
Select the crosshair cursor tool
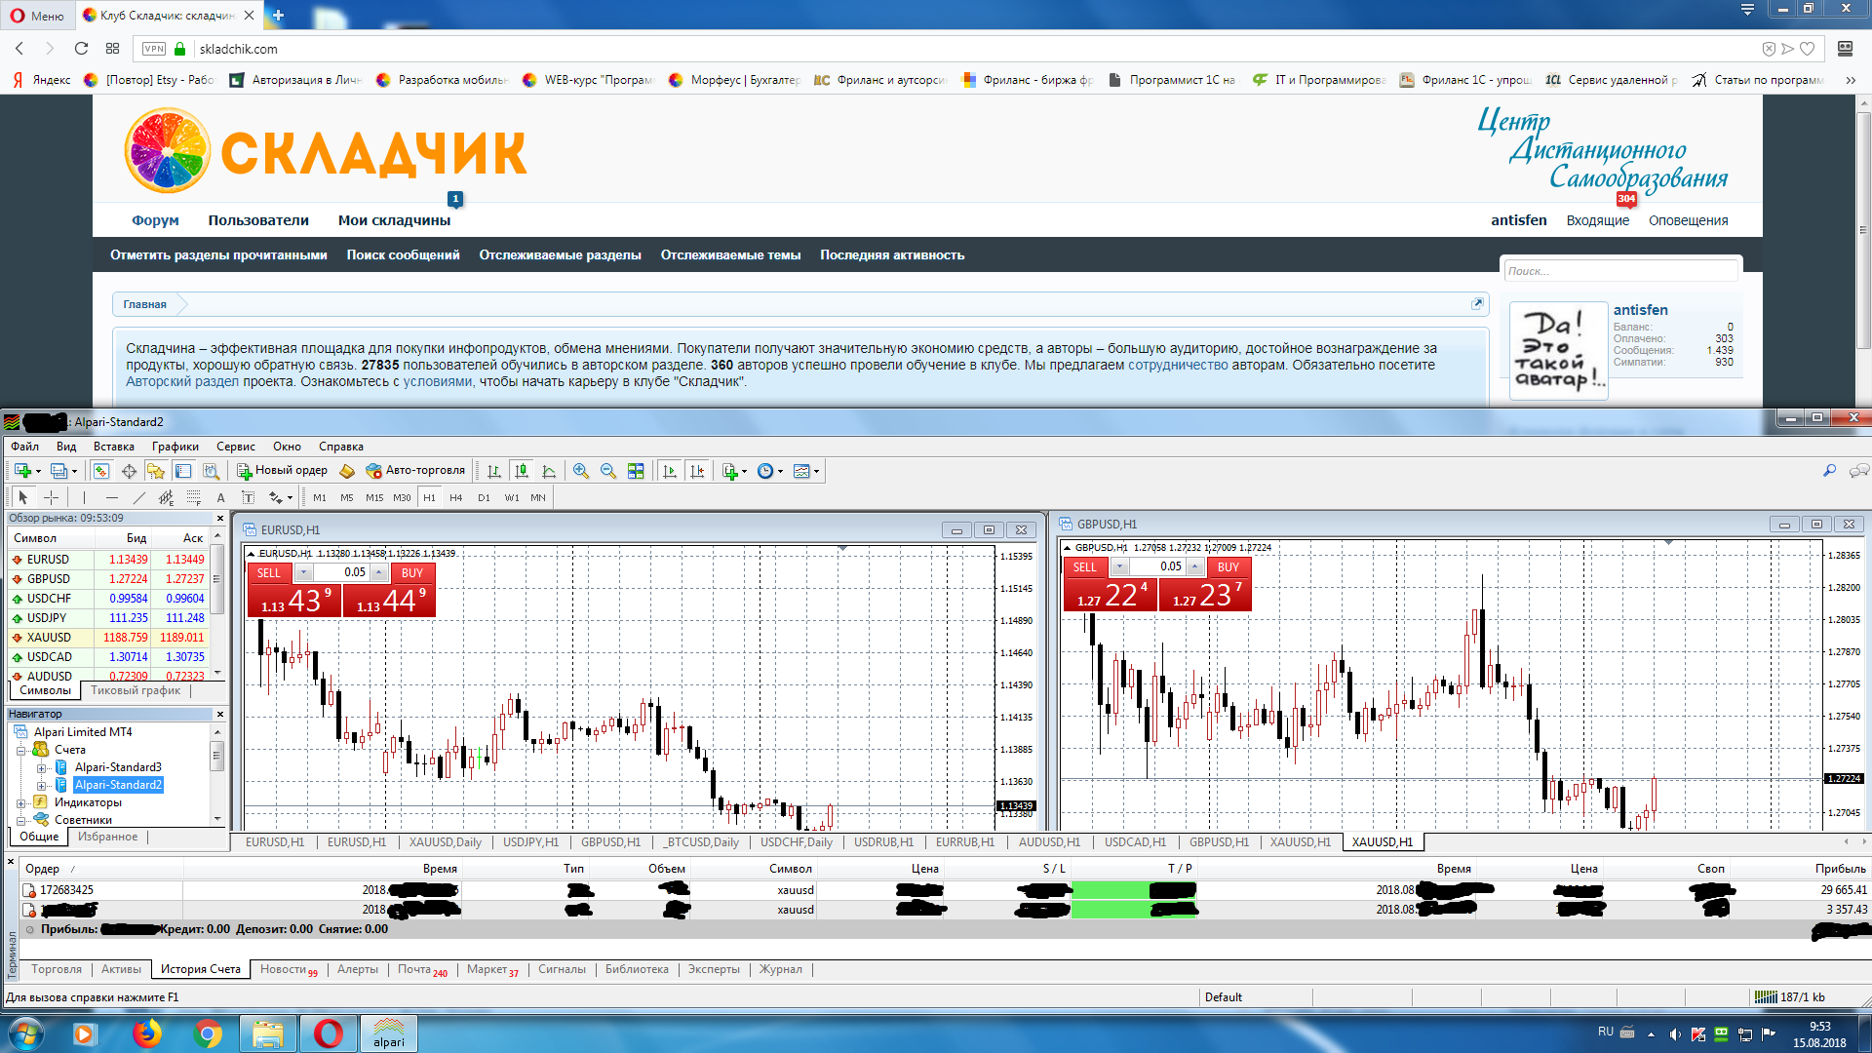click(52, 497)
